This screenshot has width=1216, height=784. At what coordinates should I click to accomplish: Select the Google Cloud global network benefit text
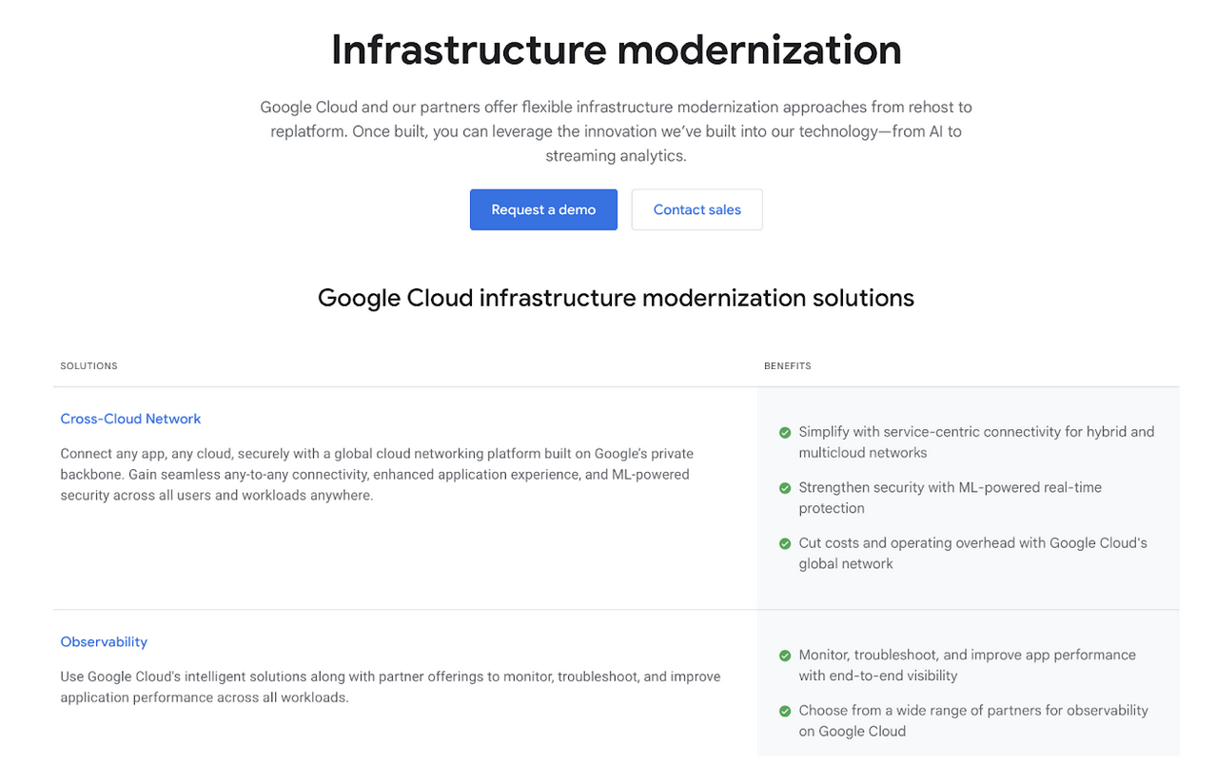(972, 553)
